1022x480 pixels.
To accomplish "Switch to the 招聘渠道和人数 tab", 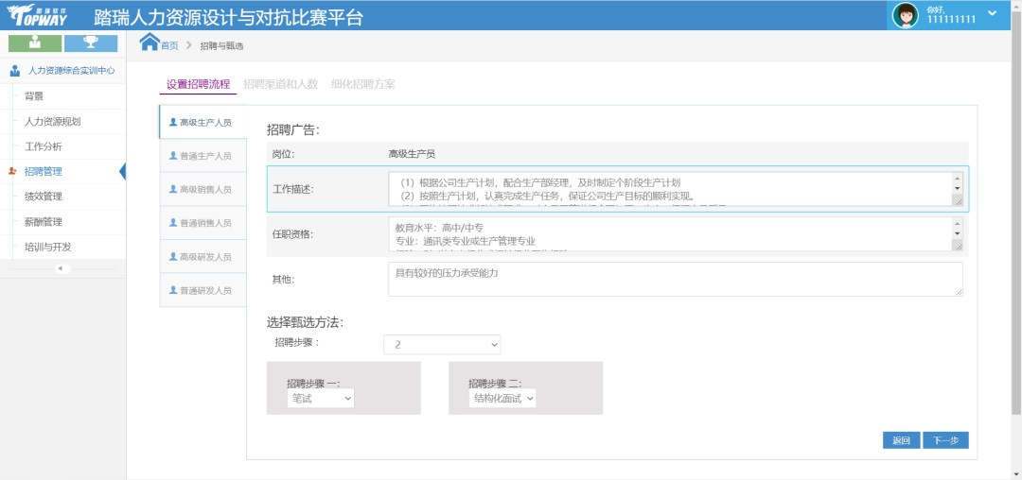I will [280, 84].
